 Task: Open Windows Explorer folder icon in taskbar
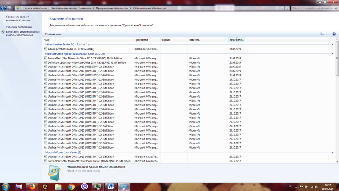58,187
